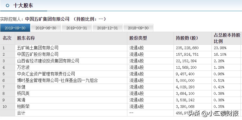The width and height of the screenshot is (242, 120).
Task: Click shareholder name 张健
Action: 21,87
